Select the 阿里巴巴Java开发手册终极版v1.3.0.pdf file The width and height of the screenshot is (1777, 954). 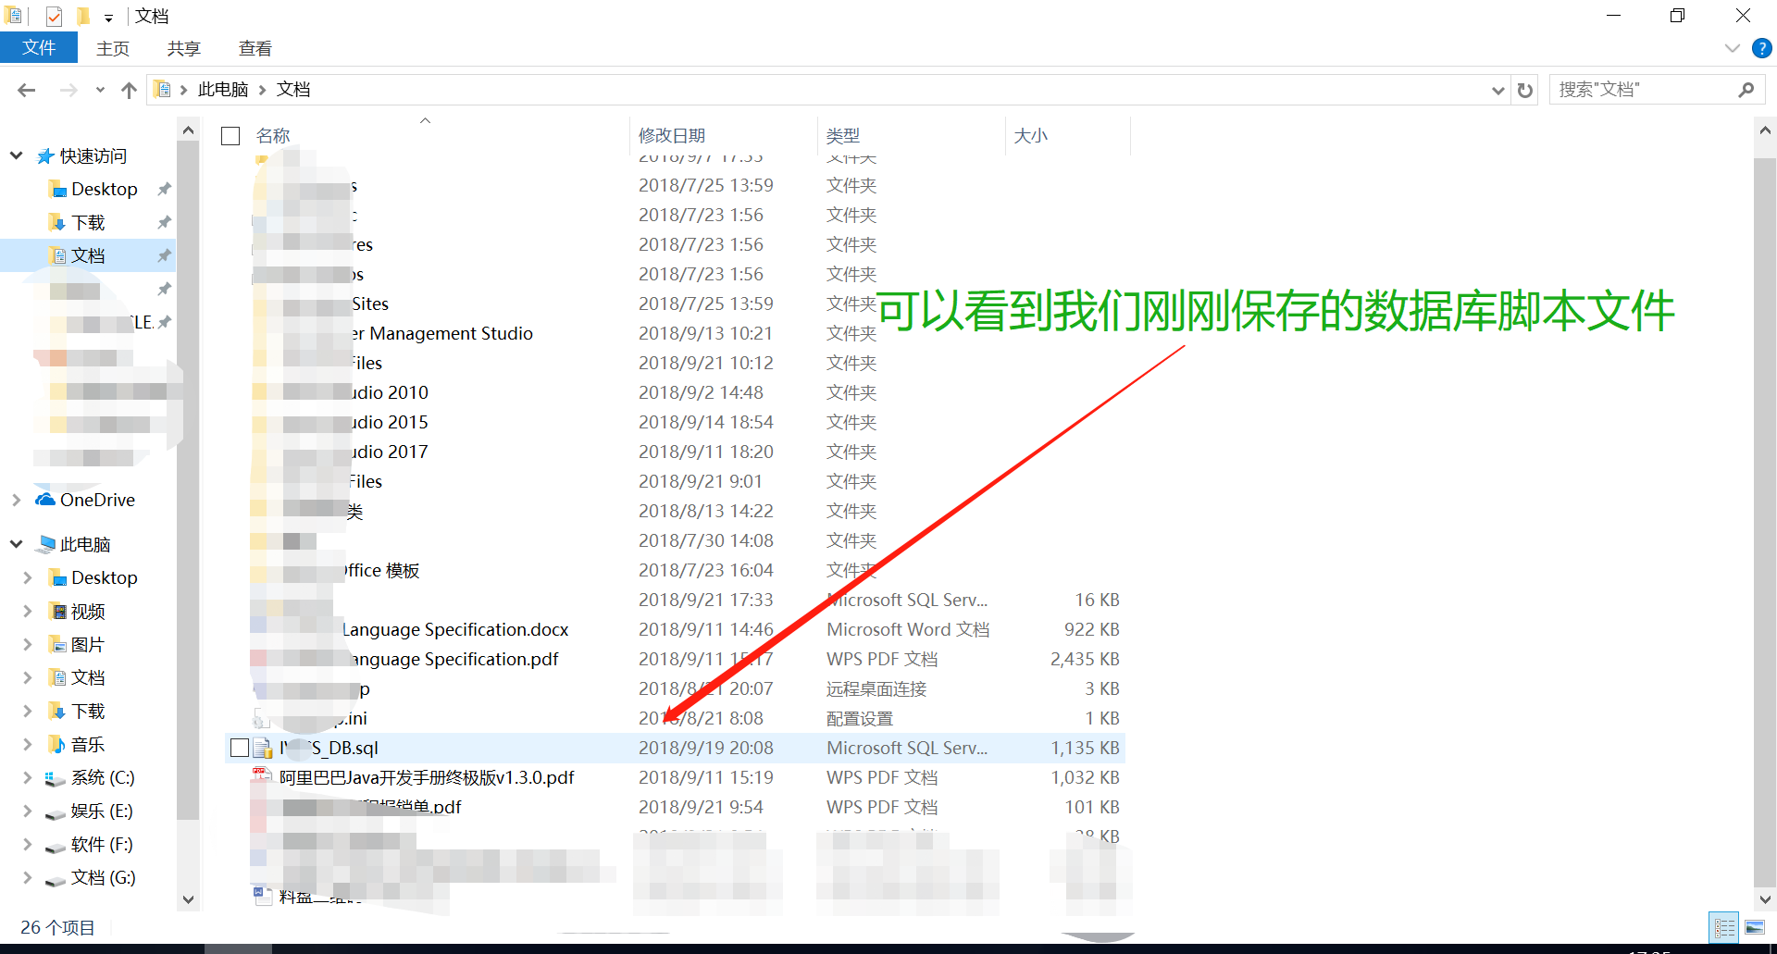tap(427, 778)
